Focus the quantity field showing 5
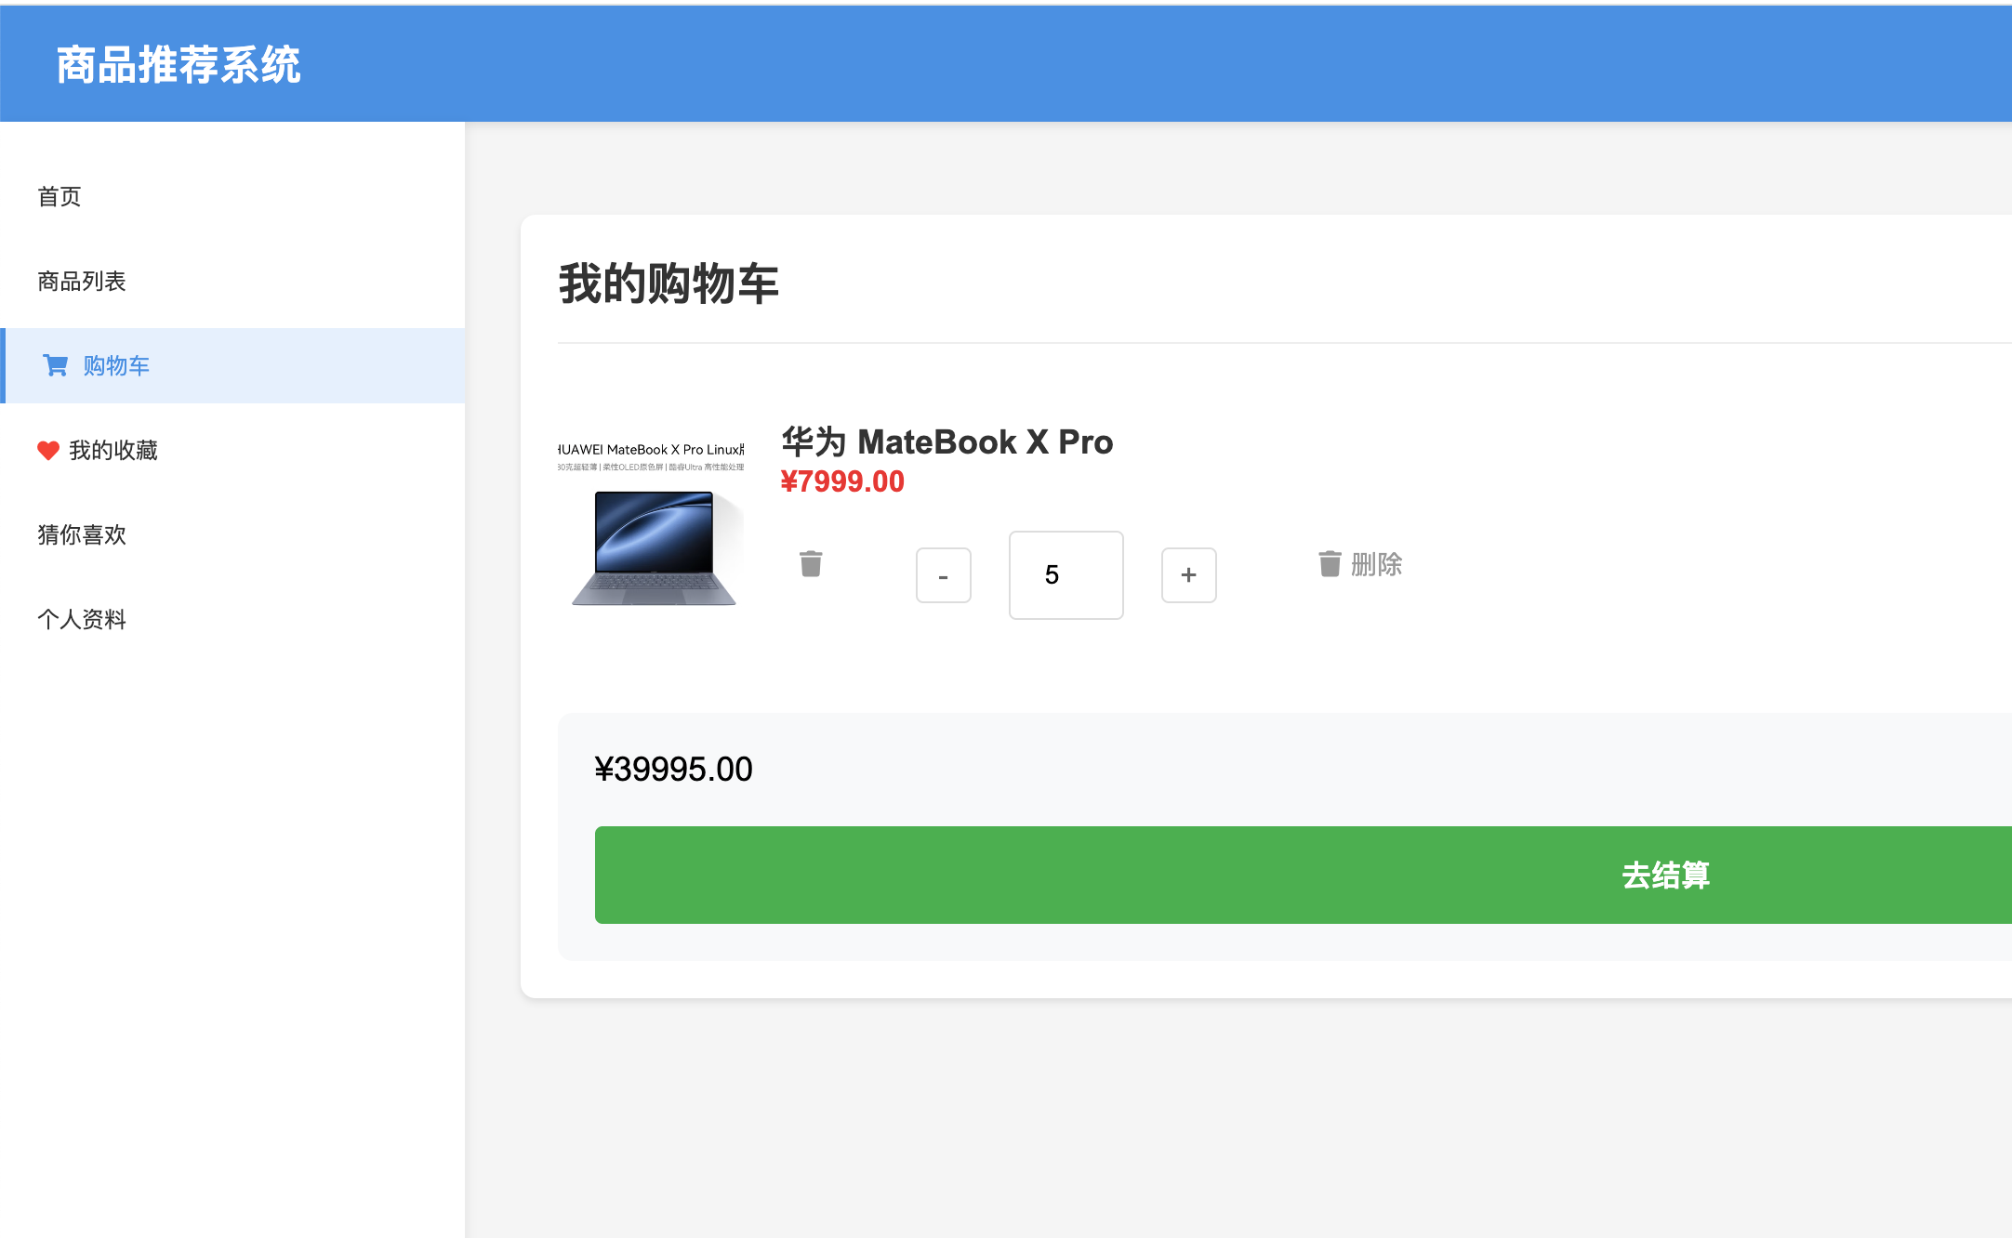The image size is (2012, 1238). coord(1066,575)
